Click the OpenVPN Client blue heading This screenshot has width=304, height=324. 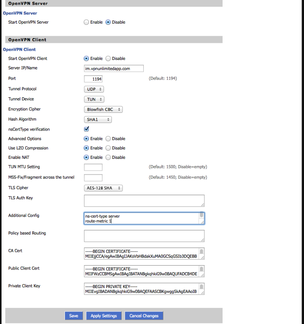[x=19, y=50]
